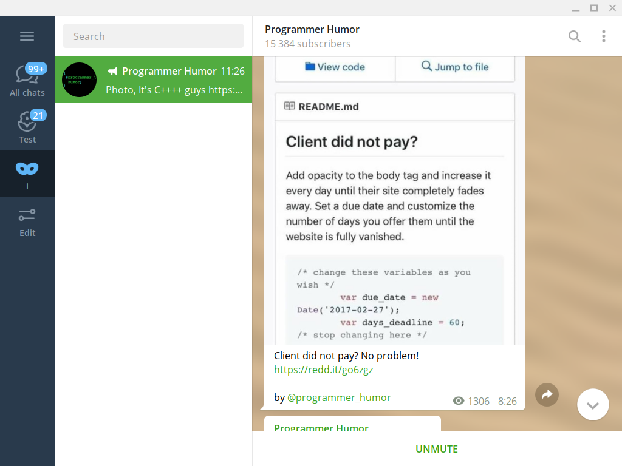
Task: Click the 21 unread badge on Test
Action: point(38,115)
